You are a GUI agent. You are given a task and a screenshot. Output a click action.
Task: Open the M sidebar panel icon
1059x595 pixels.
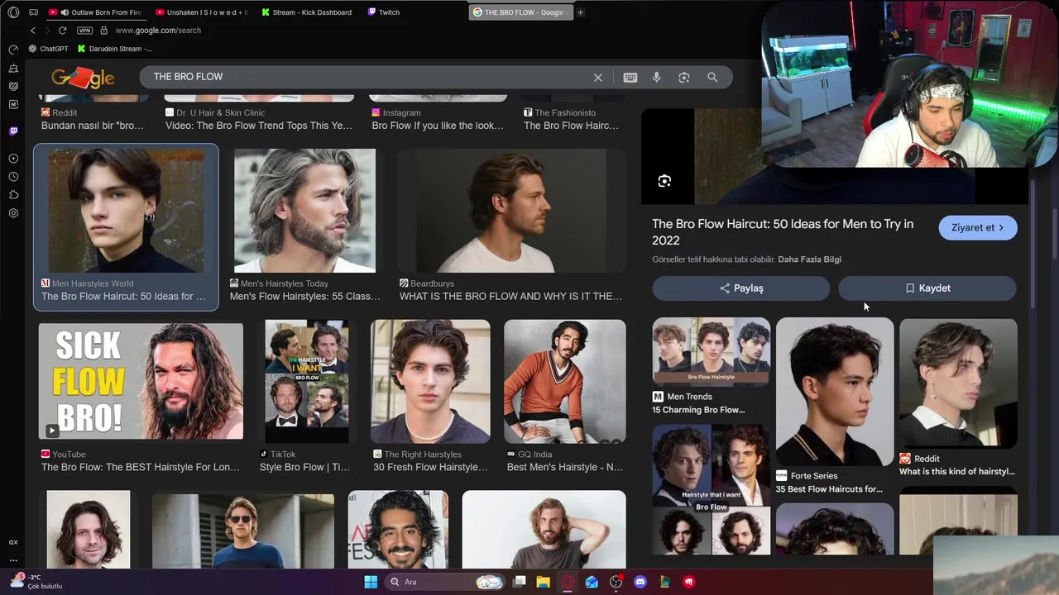tap(13, 104)
